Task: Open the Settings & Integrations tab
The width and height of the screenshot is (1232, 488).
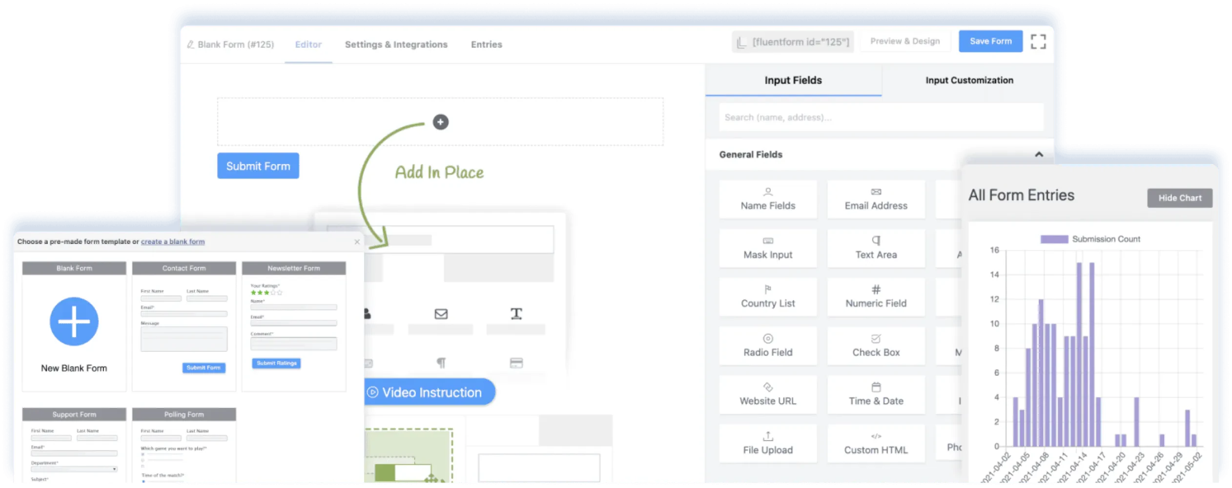Action: [x=396, y=44]
